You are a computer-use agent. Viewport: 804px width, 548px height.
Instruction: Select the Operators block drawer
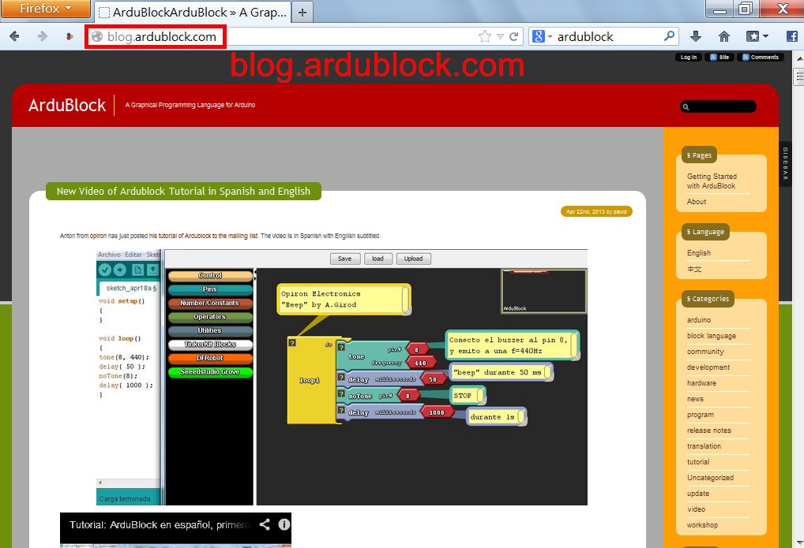(x=210, y=317)
